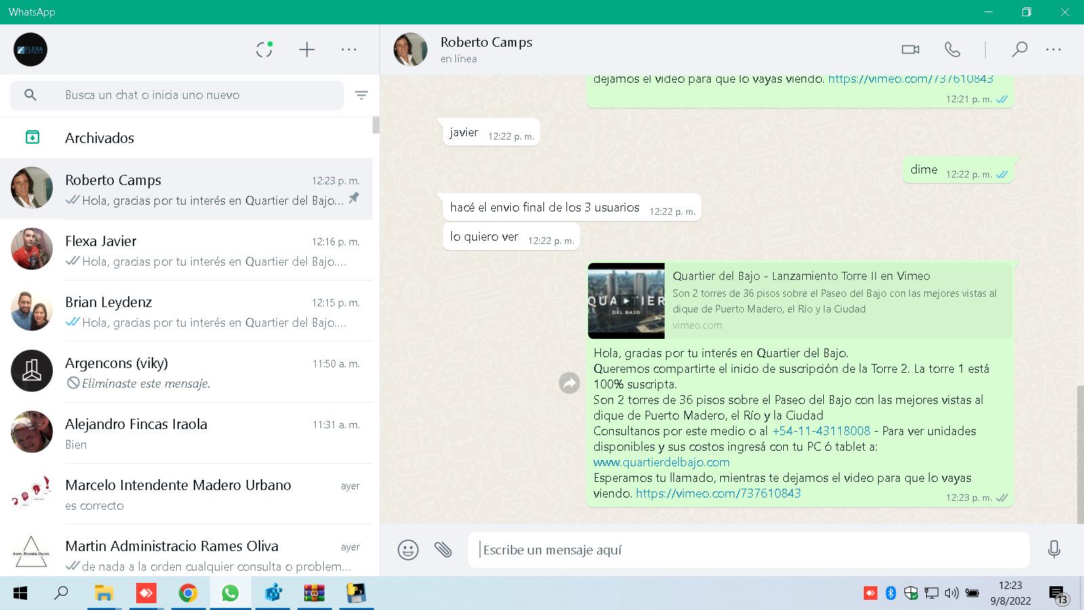
Task: Open the Argencons (viky) chat
Action: (186, 372)
